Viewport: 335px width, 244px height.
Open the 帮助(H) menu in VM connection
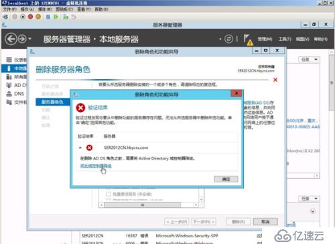click(101, 9)
